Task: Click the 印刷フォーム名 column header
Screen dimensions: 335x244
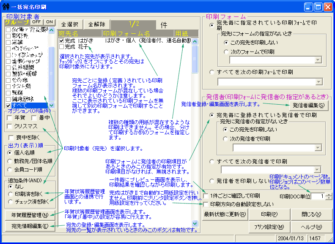Action: point(137,33)
